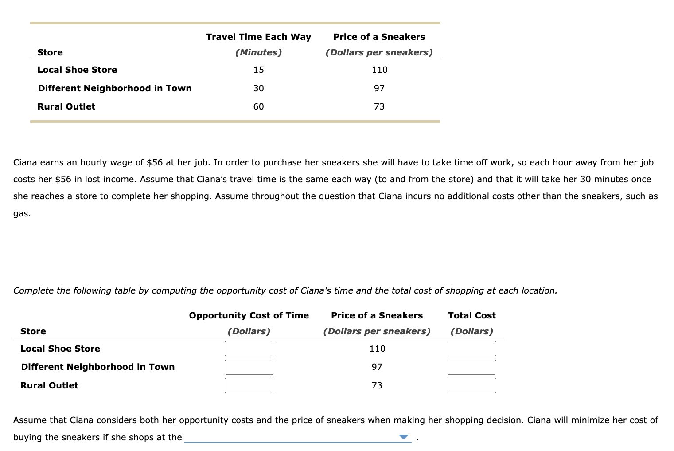
Task: Select the Rural Outlet row label
Action: tap(49, 385)
